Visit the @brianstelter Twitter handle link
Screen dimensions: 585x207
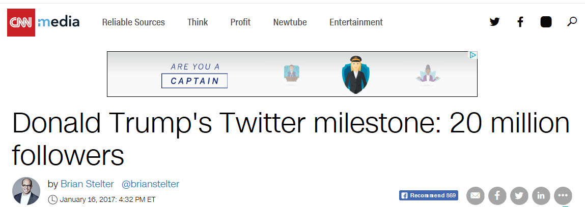pos(151,184)
